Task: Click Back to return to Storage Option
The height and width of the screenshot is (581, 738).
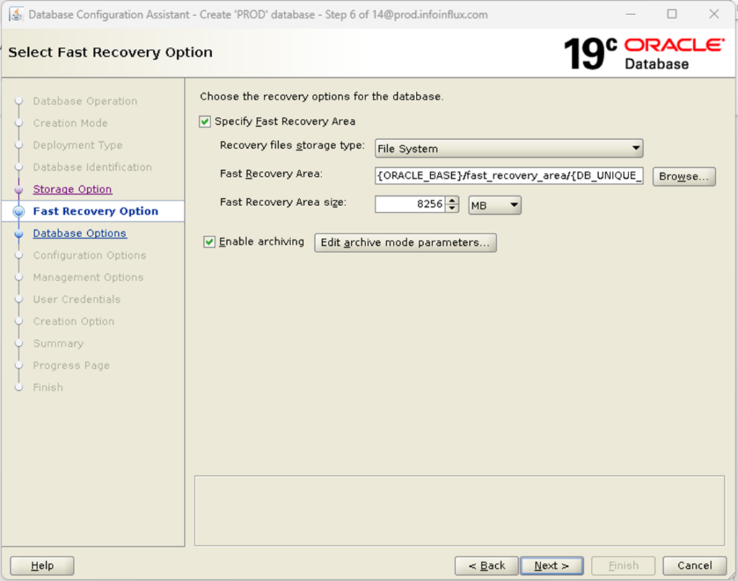Action: click(486, 565)
